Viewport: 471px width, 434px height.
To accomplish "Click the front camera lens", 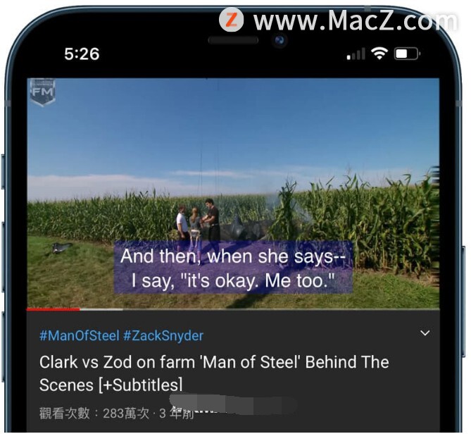I will (280, 40).
